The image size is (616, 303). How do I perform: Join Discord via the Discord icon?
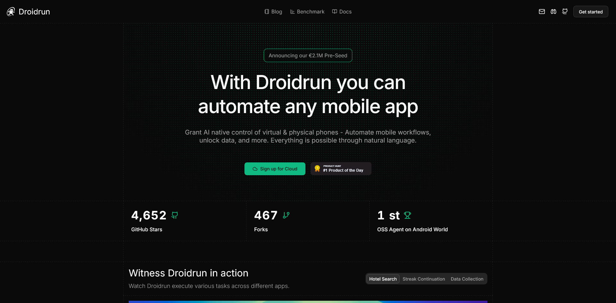click(553, 12)
